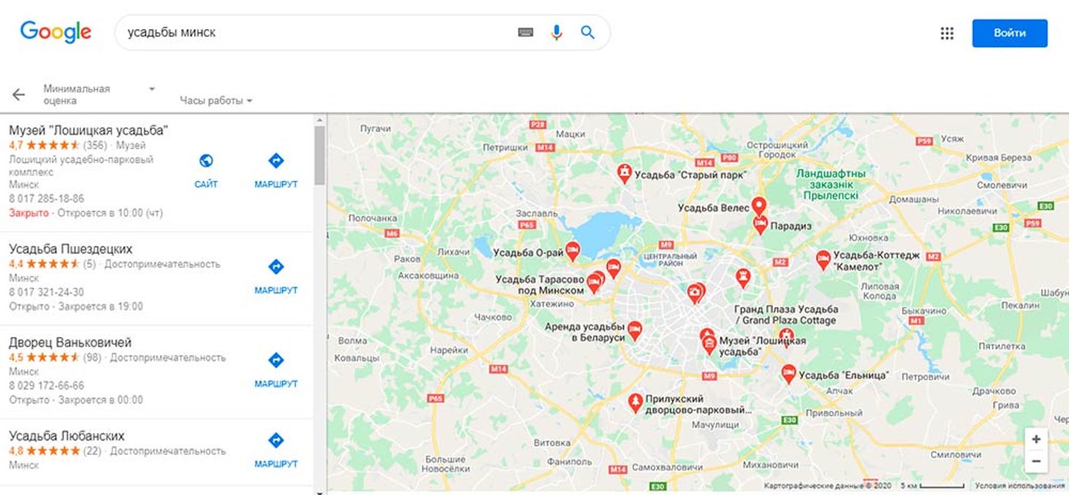Click the Войти sign-in button

coord(1010,33)
